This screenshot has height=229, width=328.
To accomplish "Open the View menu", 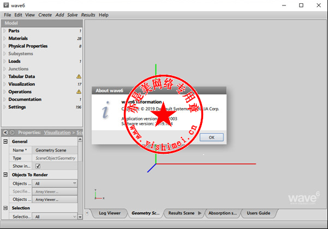I will (30, 15).
